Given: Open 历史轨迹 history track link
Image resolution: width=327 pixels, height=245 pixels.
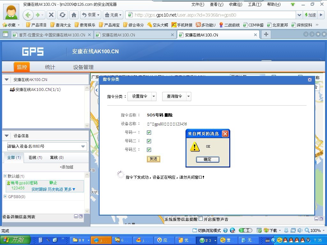Looking at the screenshot, I should click(55, 189).
